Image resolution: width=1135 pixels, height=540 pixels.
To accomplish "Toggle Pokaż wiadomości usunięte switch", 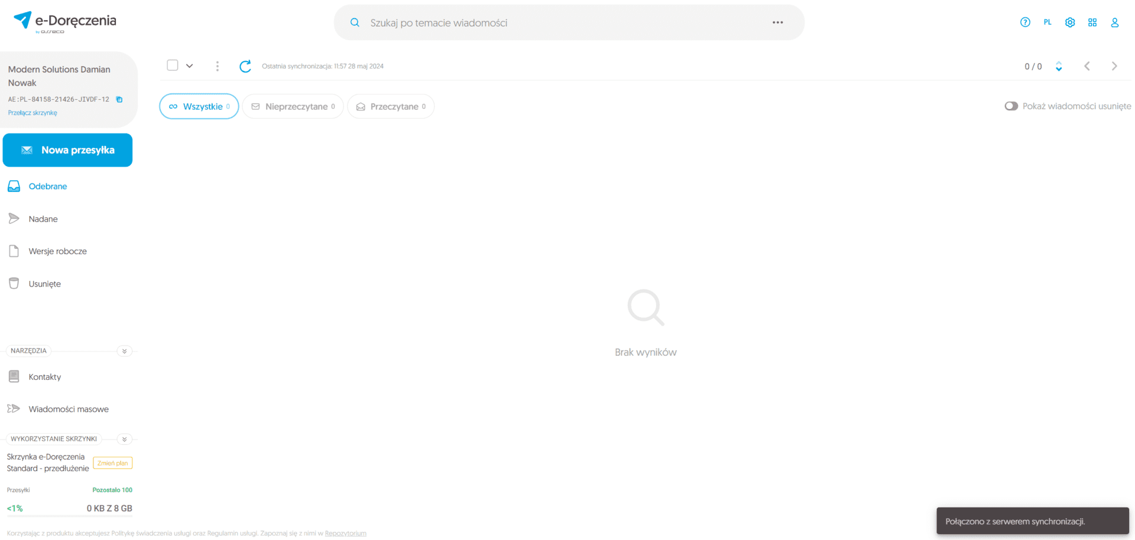I will pyautogui.click(x=1011, y=106).
